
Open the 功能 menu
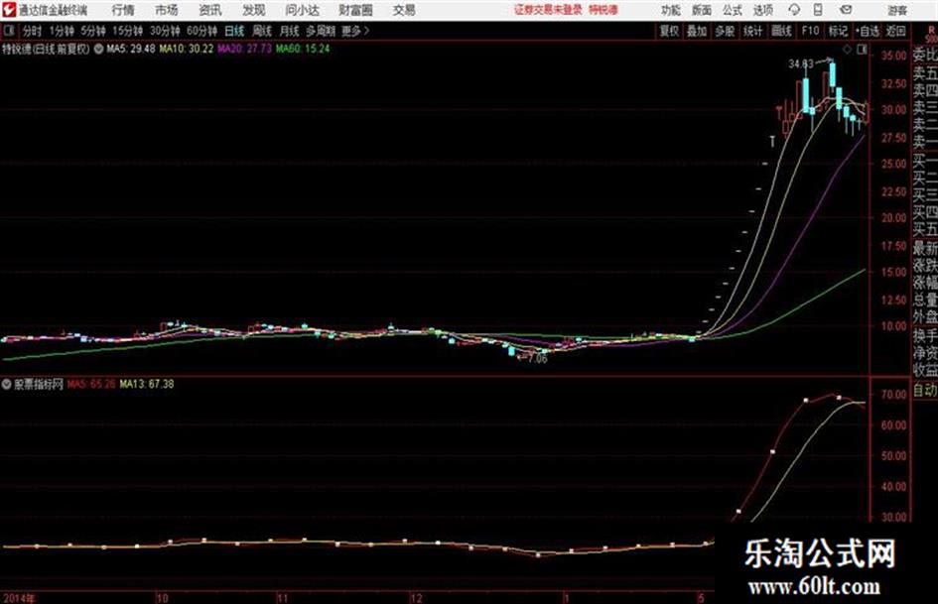pyautogui.click(x=671, y=10)
